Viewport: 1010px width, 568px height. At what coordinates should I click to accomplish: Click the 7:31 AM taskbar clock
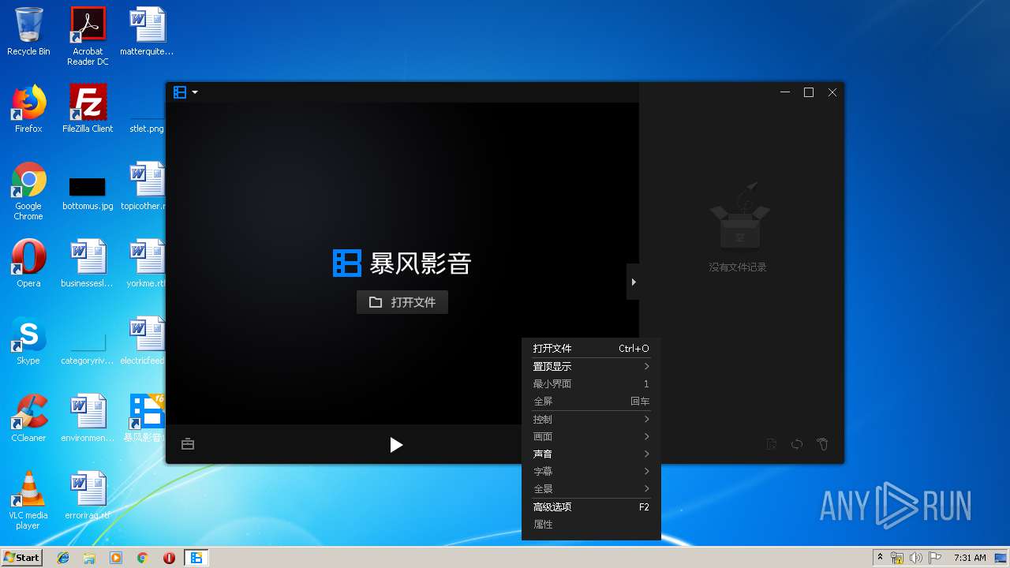[x=970, y=558]
